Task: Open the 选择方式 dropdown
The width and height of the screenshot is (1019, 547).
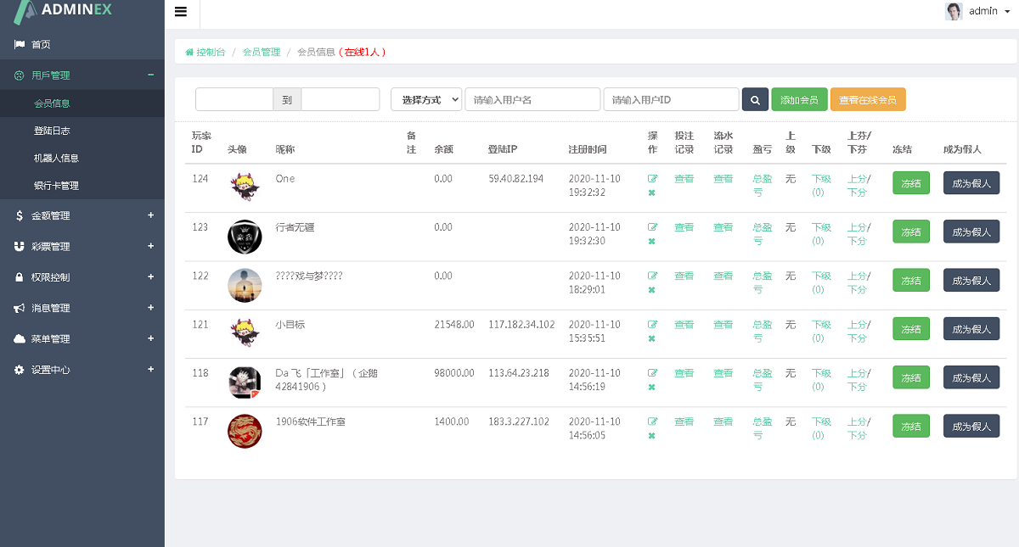Action: (425, 99)
